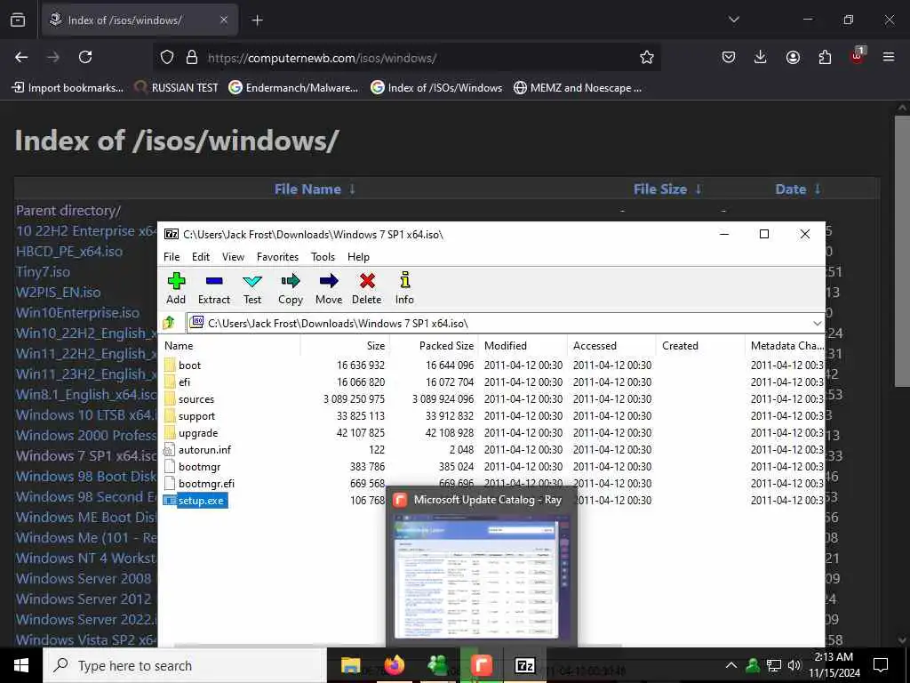The image size is (910, 683).
Task: Open the Firefox extensions puzzle icon
Action: tap(825, 57)
